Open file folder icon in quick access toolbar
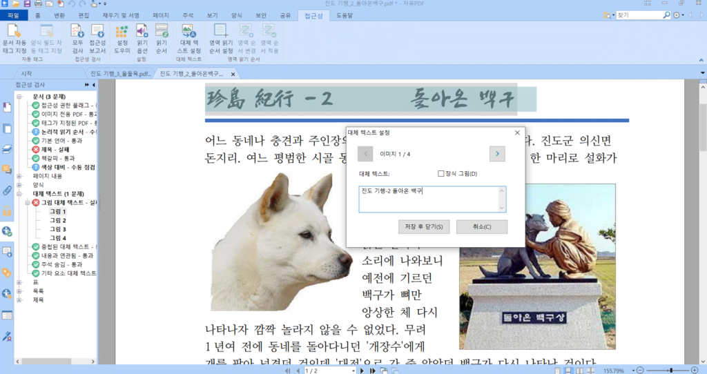The height and width of the screenshot is (374, 707). [16, 3]
